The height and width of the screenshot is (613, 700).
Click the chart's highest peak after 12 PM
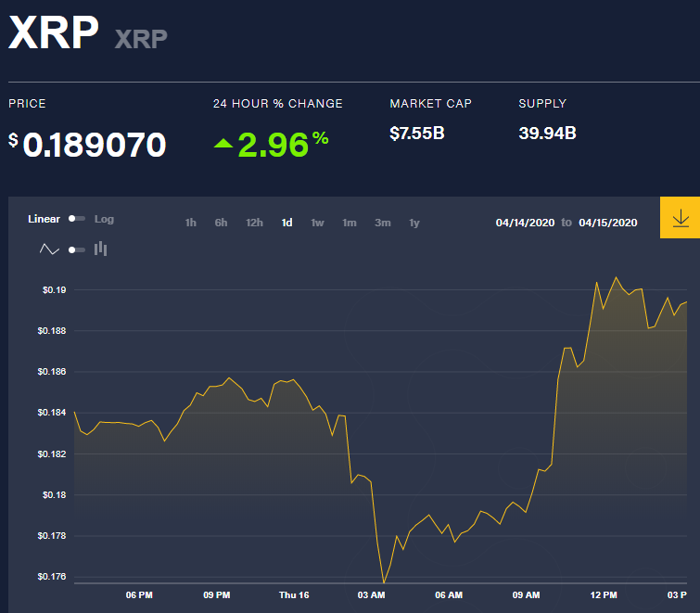coord(617,277)
